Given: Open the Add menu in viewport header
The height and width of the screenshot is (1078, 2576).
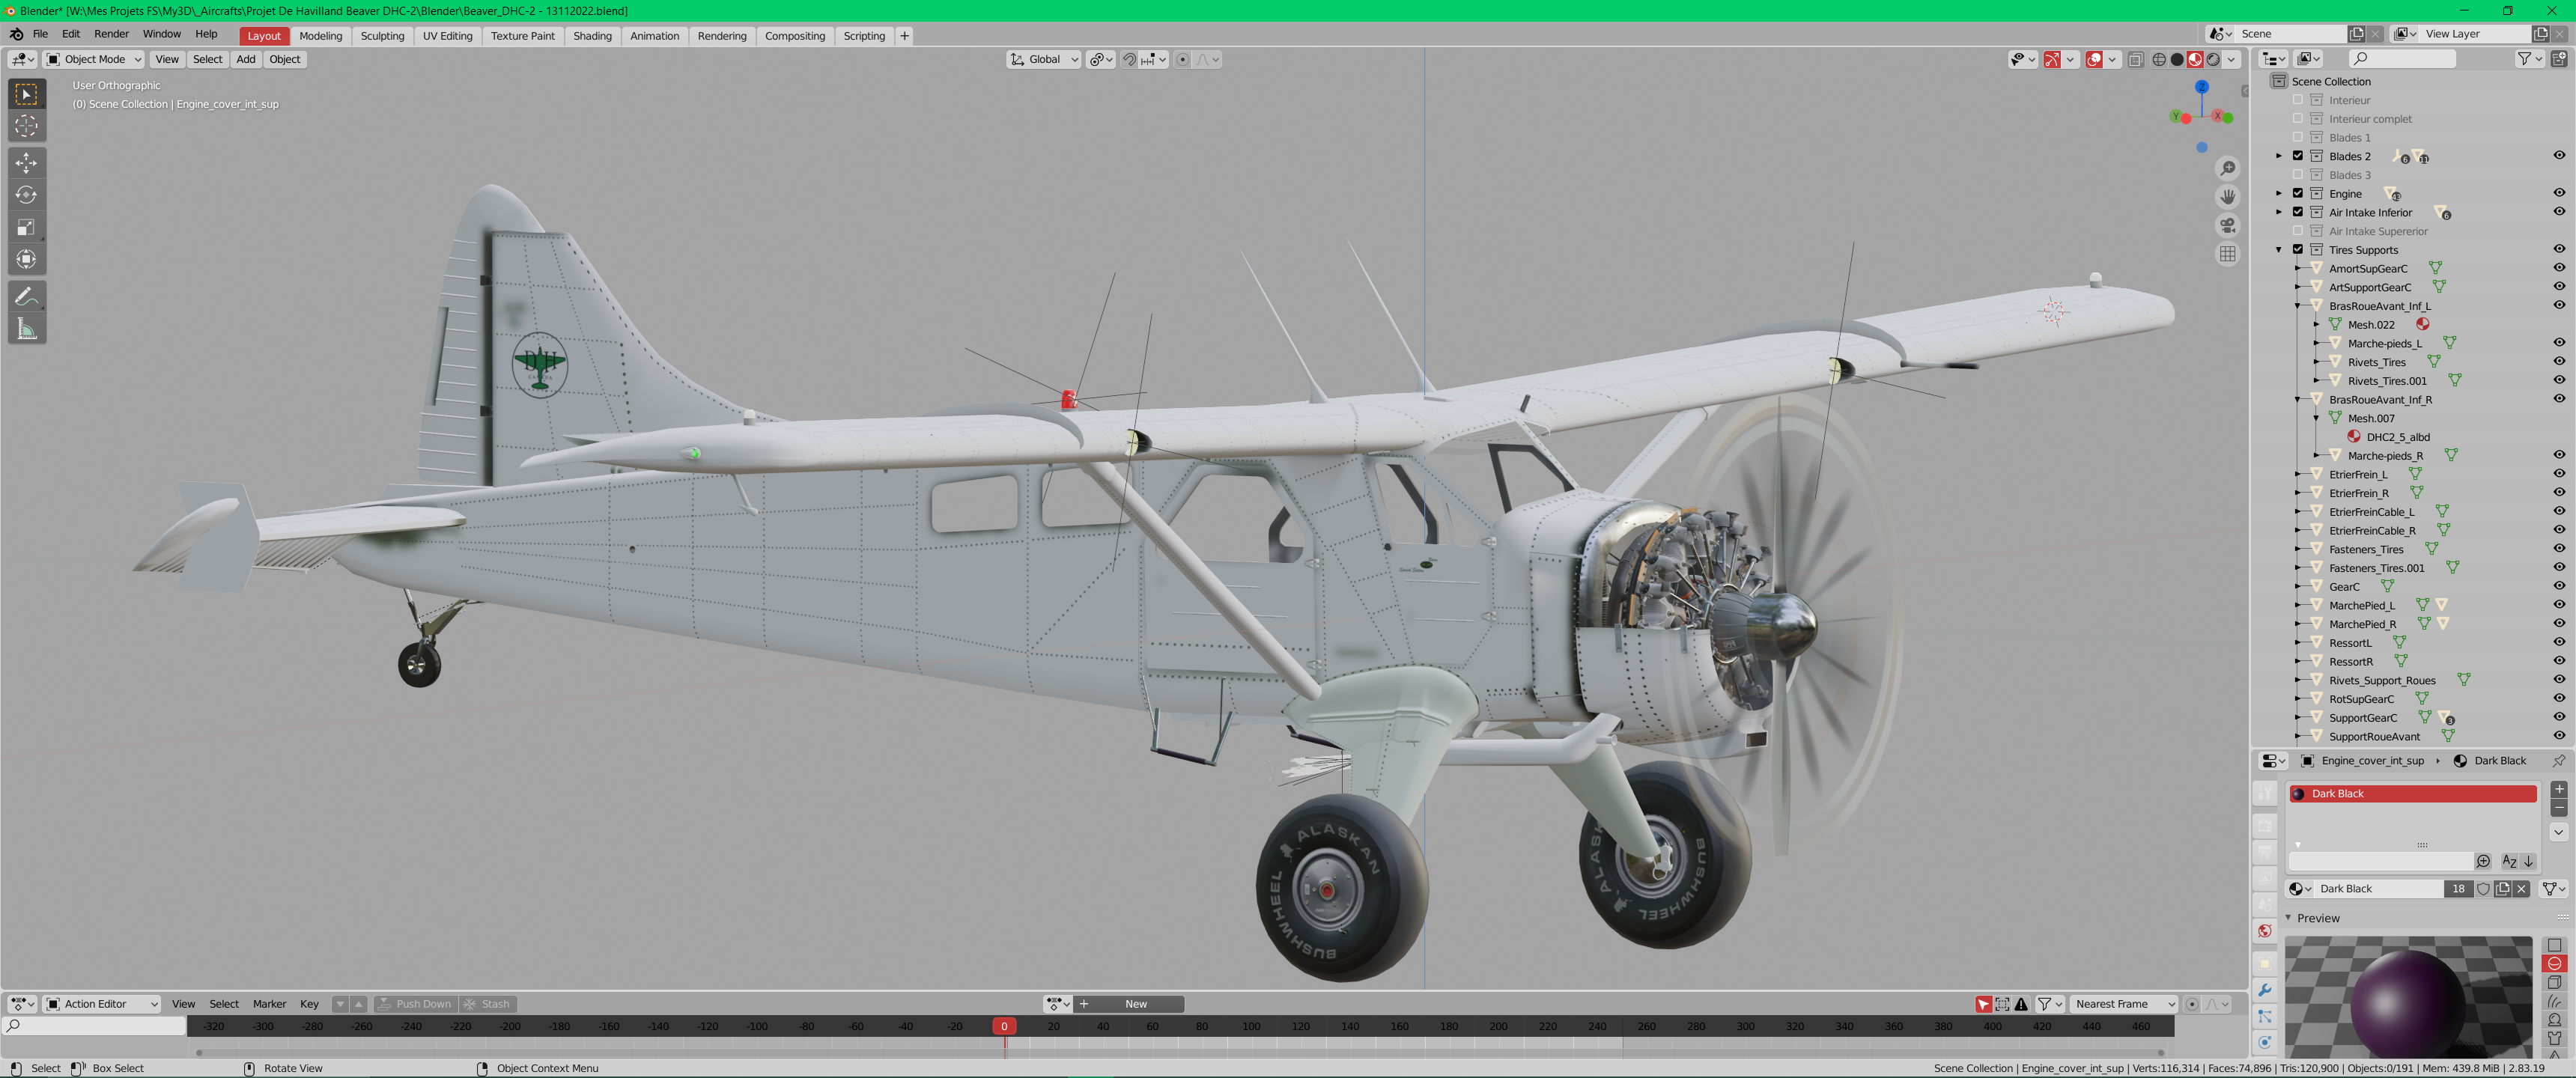Looking at the screenshot, I should point(246,60).
